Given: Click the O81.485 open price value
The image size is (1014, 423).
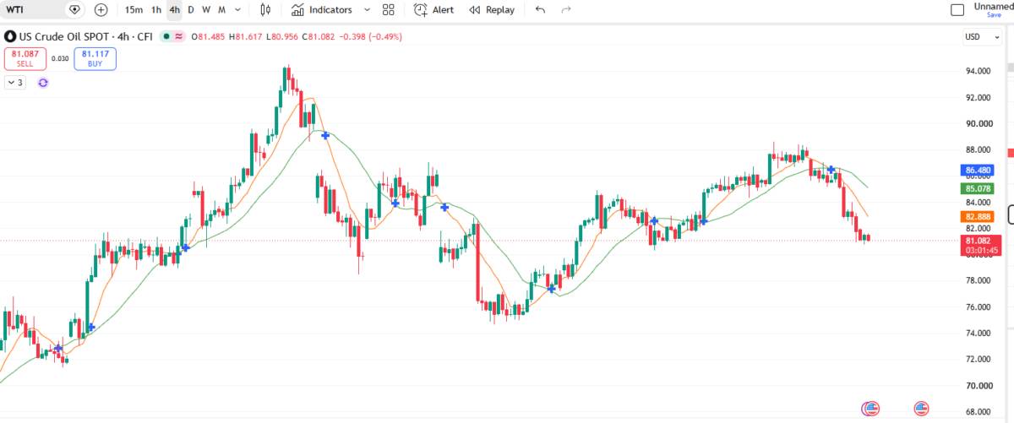Looking at the screenshot, I should (x=209, y=36).
